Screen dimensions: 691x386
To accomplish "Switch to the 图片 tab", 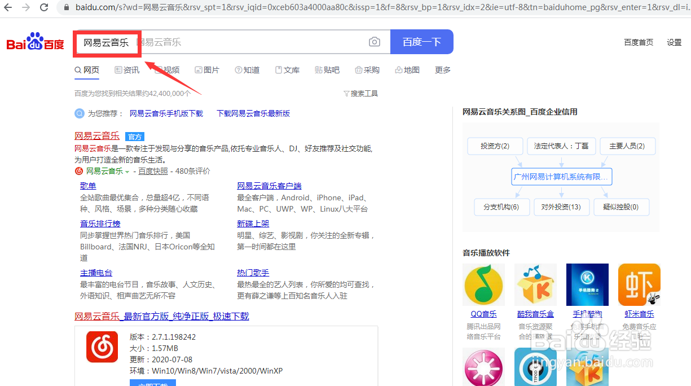I will coord(207,70).
